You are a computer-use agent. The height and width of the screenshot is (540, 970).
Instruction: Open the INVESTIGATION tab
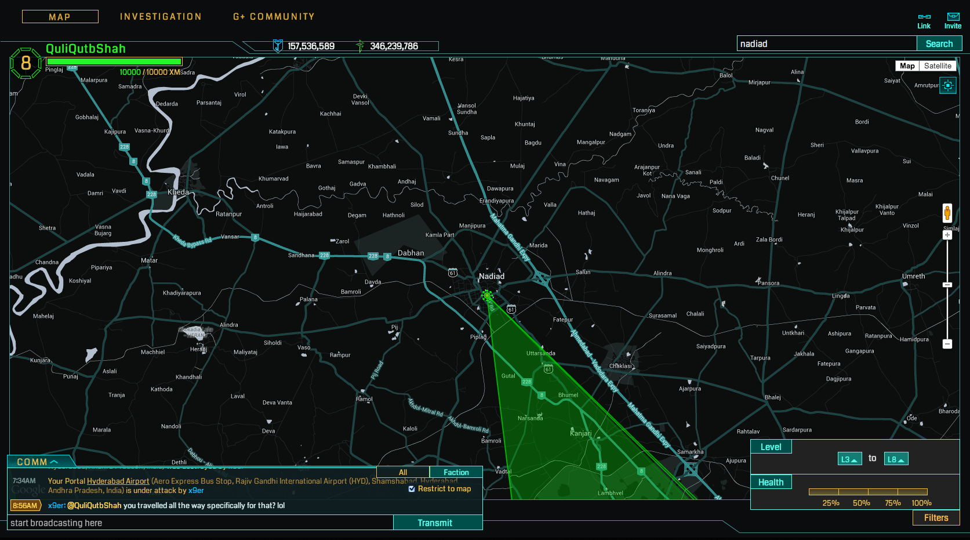click(161, 17)
